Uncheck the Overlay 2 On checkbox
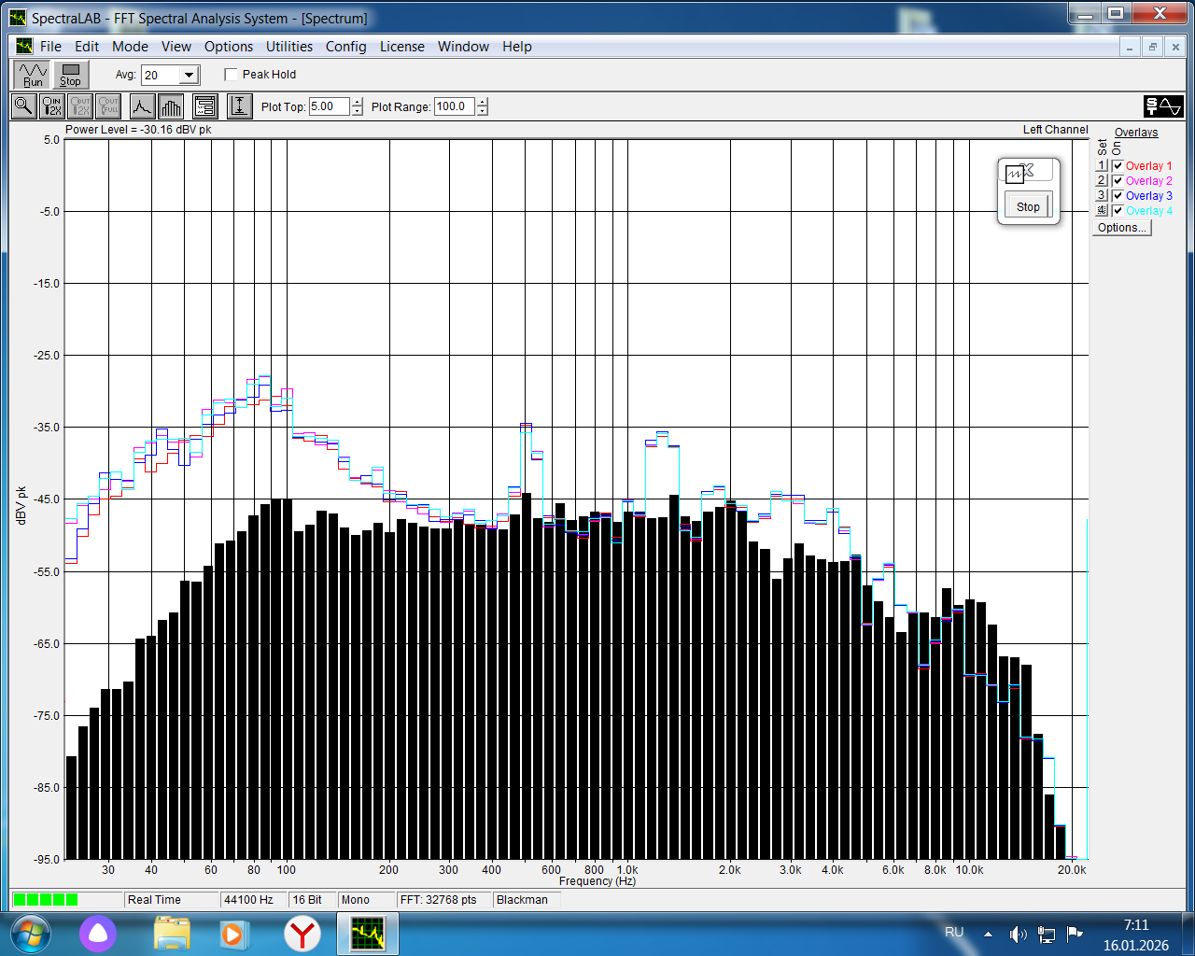 pos(1118,181)
